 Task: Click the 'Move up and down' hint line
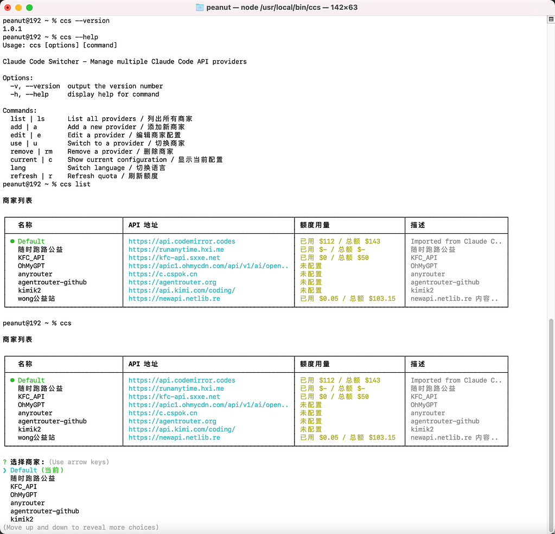coord(81,527)
